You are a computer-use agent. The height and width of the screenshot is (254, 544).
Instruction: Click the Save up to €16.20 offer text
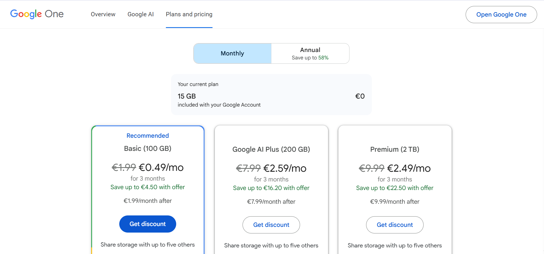pyautogui.click(x=271, y=188)
